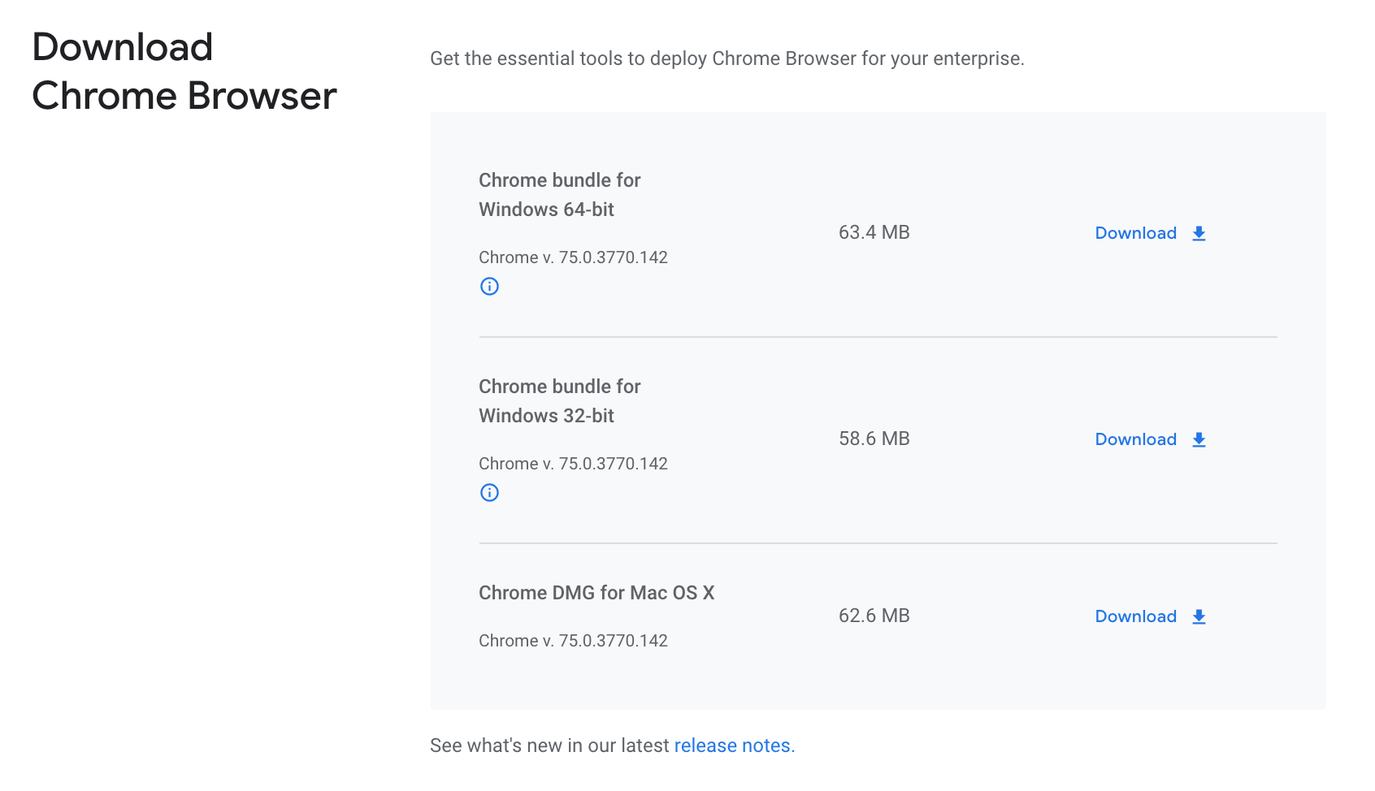Click the 58.6 MB file size
This screenshot has height=791, width=1375.
(x=874, y=439)
